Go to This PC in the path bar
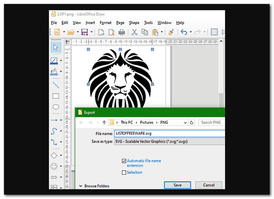Screen dimensions: 274x199 click(126, 122)
